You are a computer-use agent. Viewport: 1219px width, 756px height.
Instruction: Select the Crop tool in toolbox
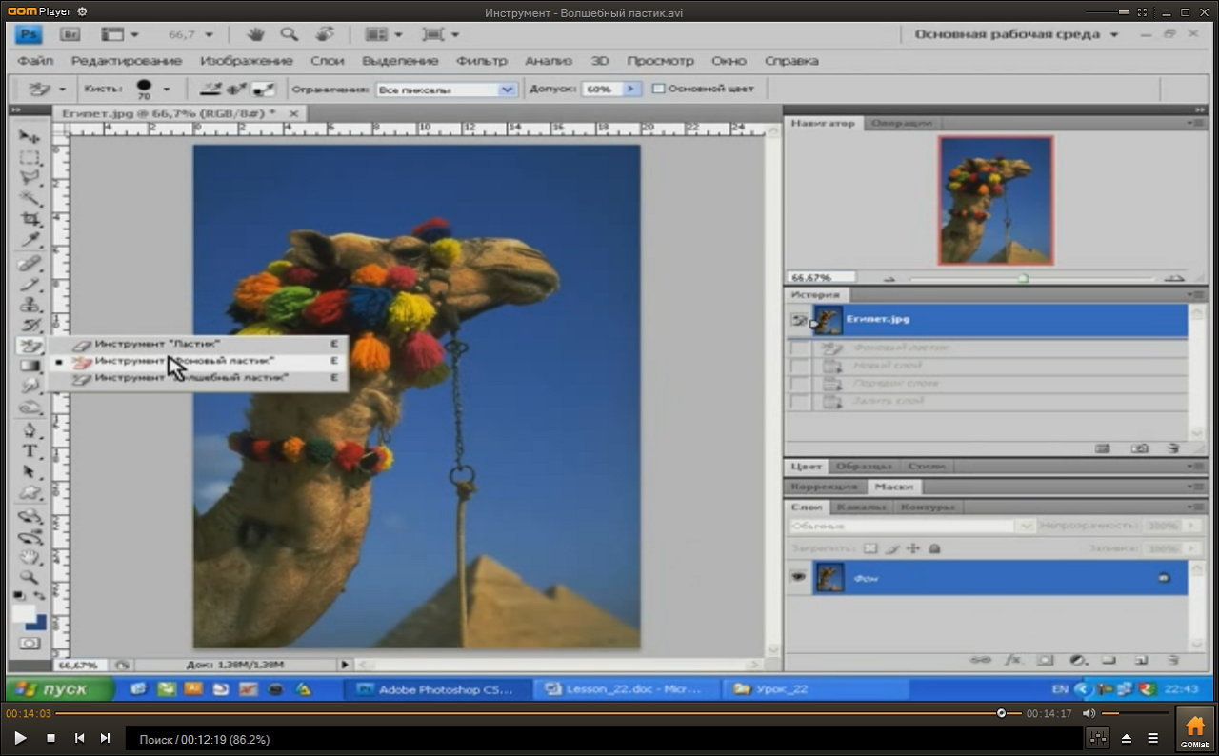point(30,219)
